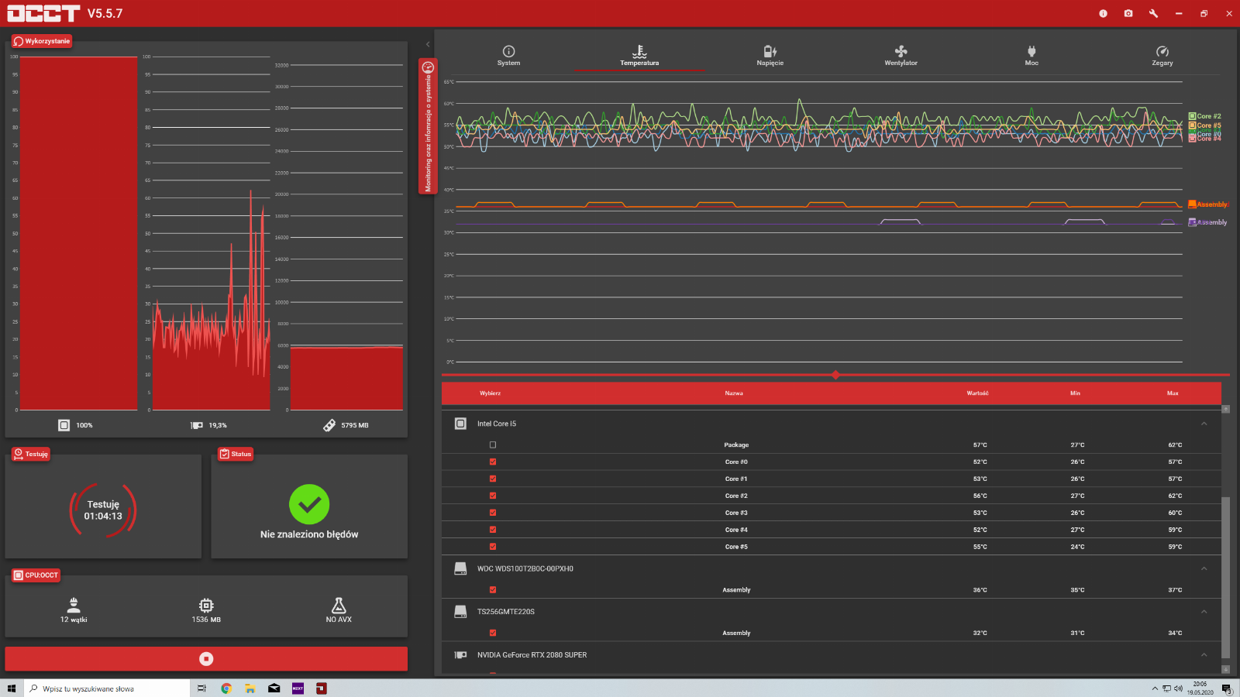Click the green no-errors checkmark icon
This screenshot has height=697, width=1240.
point(309,504)
